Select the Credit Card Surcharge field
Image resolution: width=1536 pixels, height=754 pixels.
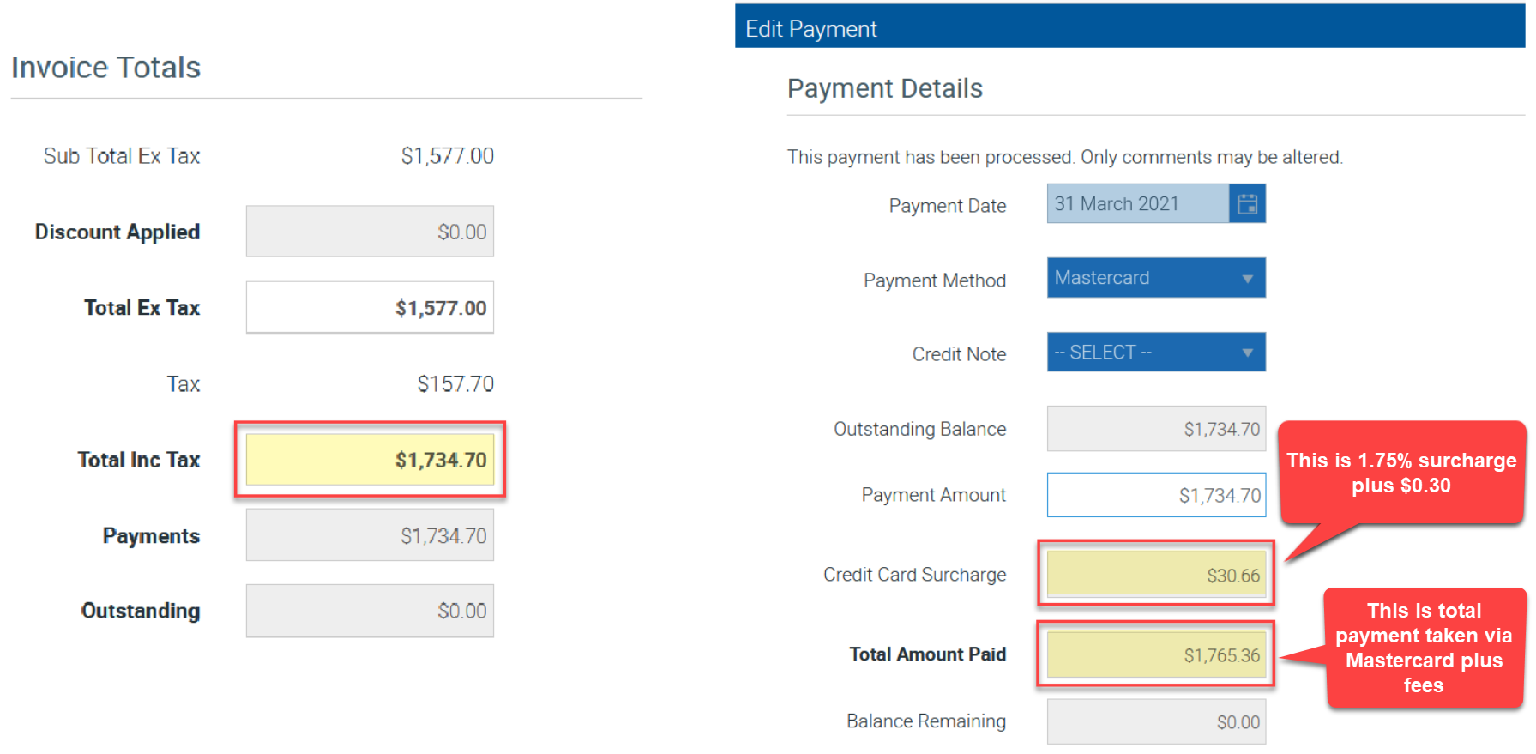click(1155, 575)
